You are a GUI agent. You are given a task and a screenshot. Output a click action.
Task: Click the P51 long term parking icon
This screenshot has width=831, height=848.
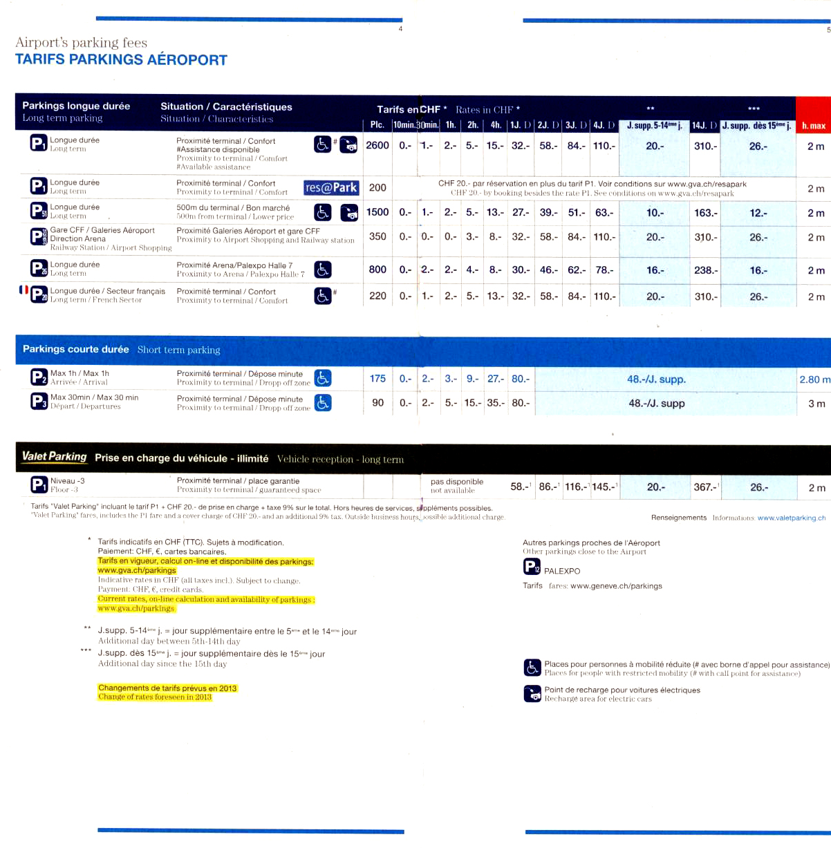(x=39, y=210)
